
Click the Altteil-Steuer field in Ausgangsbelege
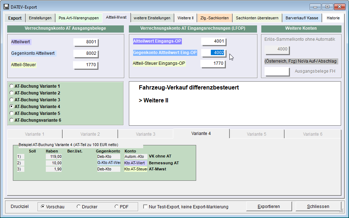coord(86,65)
